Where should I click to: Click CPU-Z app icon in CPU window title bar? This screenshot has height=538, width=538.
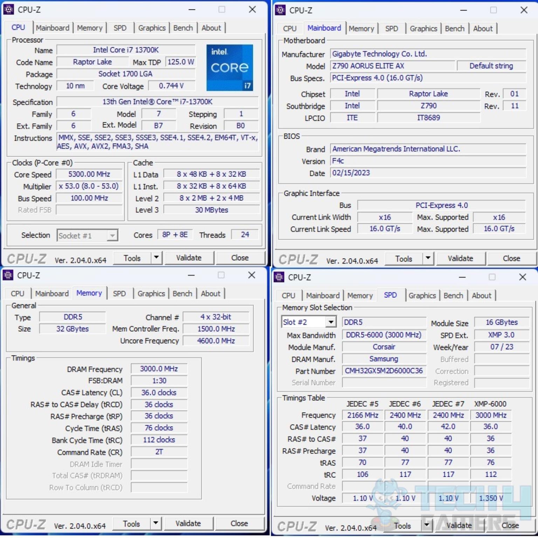click(8, 9)
